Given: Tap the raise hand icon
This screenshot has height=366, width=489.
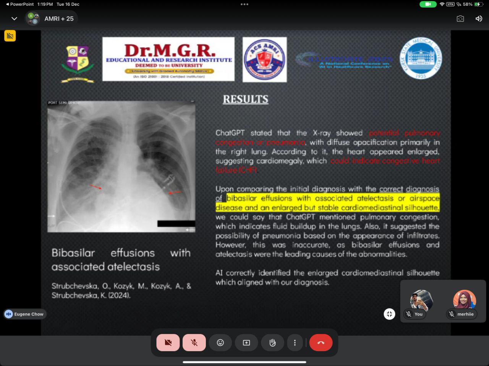Looking at the screenshot, I should (272, 343).
